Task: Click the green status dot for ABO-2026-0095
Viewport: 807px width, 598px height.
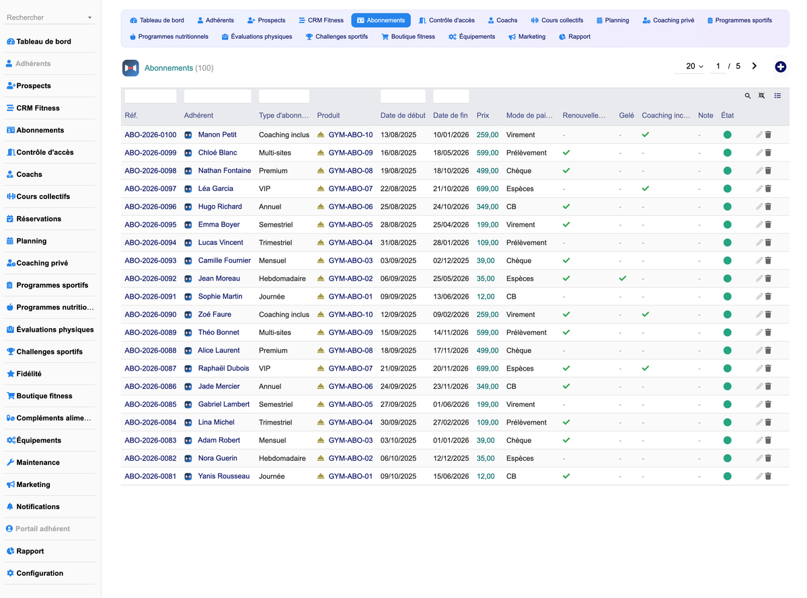Action: (727, 225)
